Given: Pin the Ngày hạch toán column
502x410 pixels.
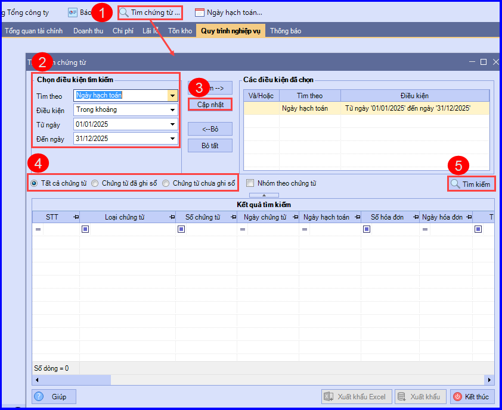Looking at the screenshot, I should click(357, 217).
